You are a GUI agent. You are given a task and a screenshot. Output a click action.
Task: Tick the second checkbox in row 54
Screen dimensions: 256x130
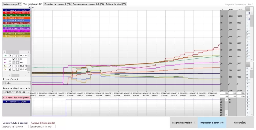coord(14,66)
